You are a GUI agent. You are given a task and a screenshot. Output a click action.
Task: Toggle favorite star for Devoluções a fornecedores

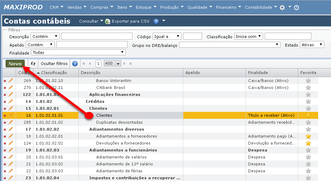[308, 143]
